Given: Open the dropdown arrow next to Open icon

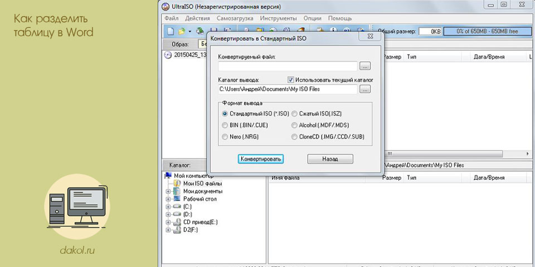Looking at the screenshot, I should tap(189, 32).
